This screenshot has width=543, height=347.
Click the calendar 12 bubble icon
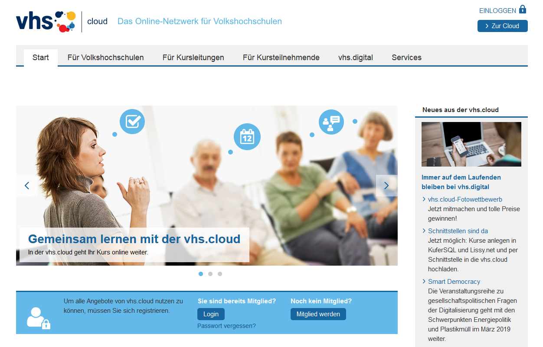click(247, 137)
